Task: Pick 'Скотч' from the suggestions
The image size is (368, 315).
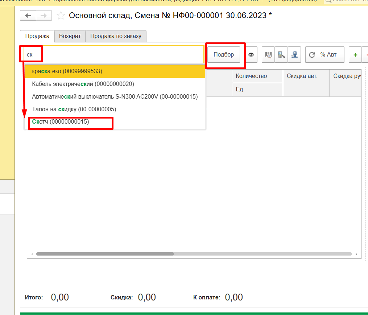Action: [x=61, y=122]
